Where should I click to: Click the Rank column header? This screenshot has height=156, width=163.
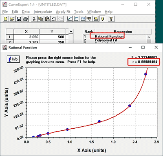[x=89, y=31]
